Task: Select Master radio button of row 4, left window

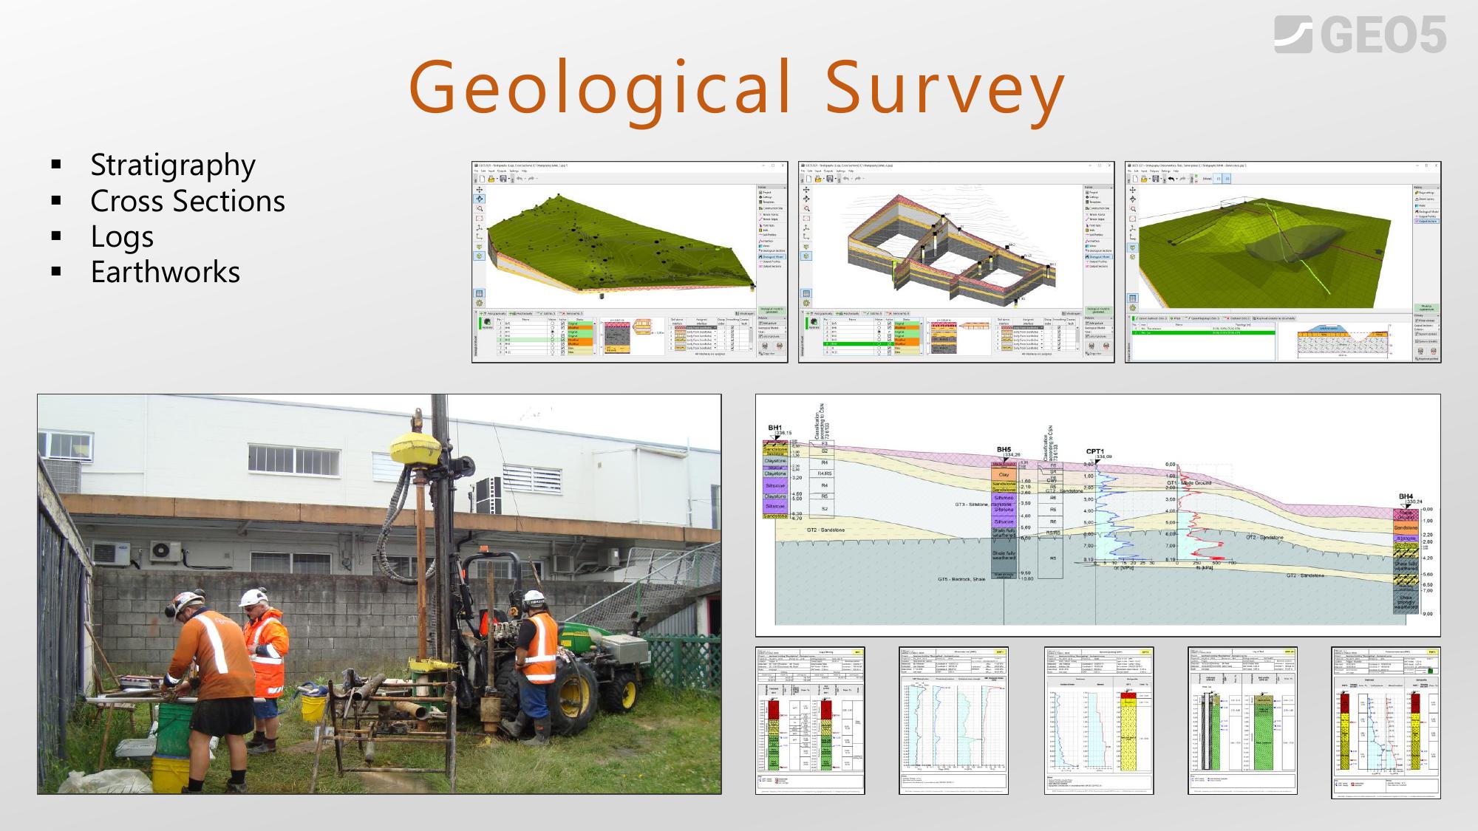Action: pyautogui.click(x=553, y=335)
